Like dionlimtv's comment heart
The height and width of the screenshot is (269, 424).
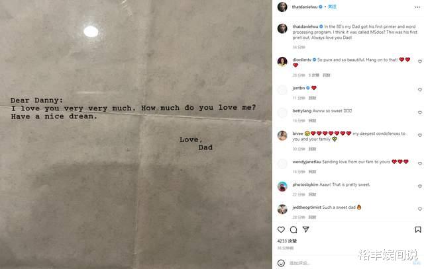coord(419,61)
